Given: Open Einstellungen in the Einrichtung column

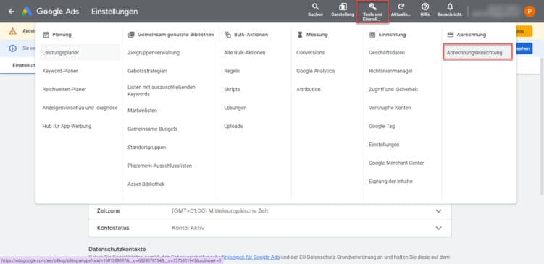Looking at the screenshot, I should (x=384, y=145).
